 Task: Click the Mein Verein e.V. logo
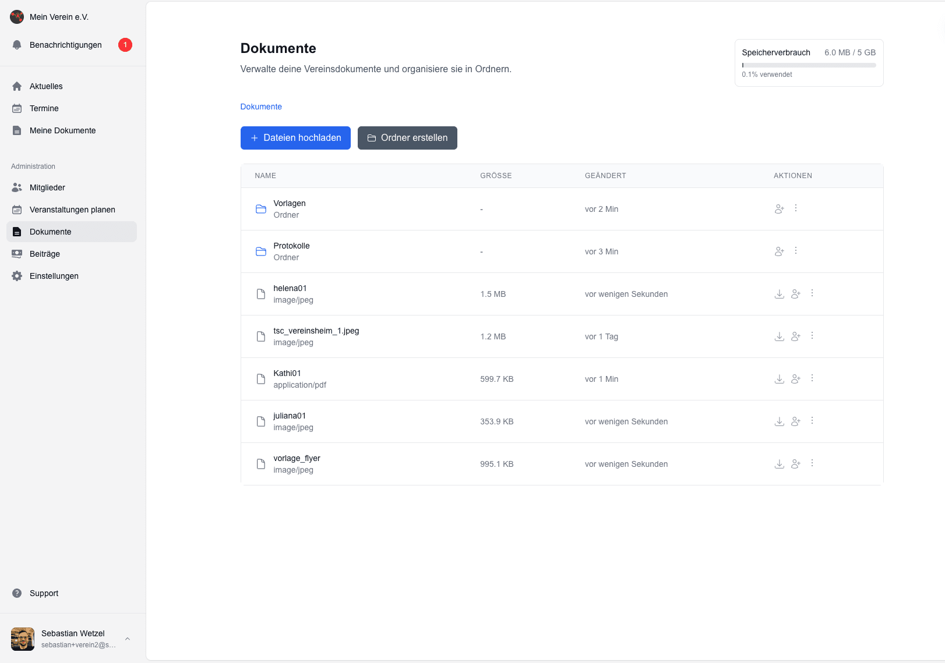point(17,17)
